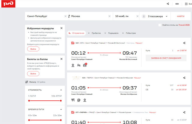Share train 021 TVERSK card
This screenshot has height=124, width=192.
[184, 78]
